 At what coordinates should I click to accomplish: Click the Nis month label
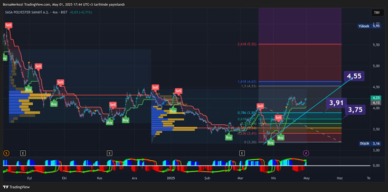tap(273, 178)
